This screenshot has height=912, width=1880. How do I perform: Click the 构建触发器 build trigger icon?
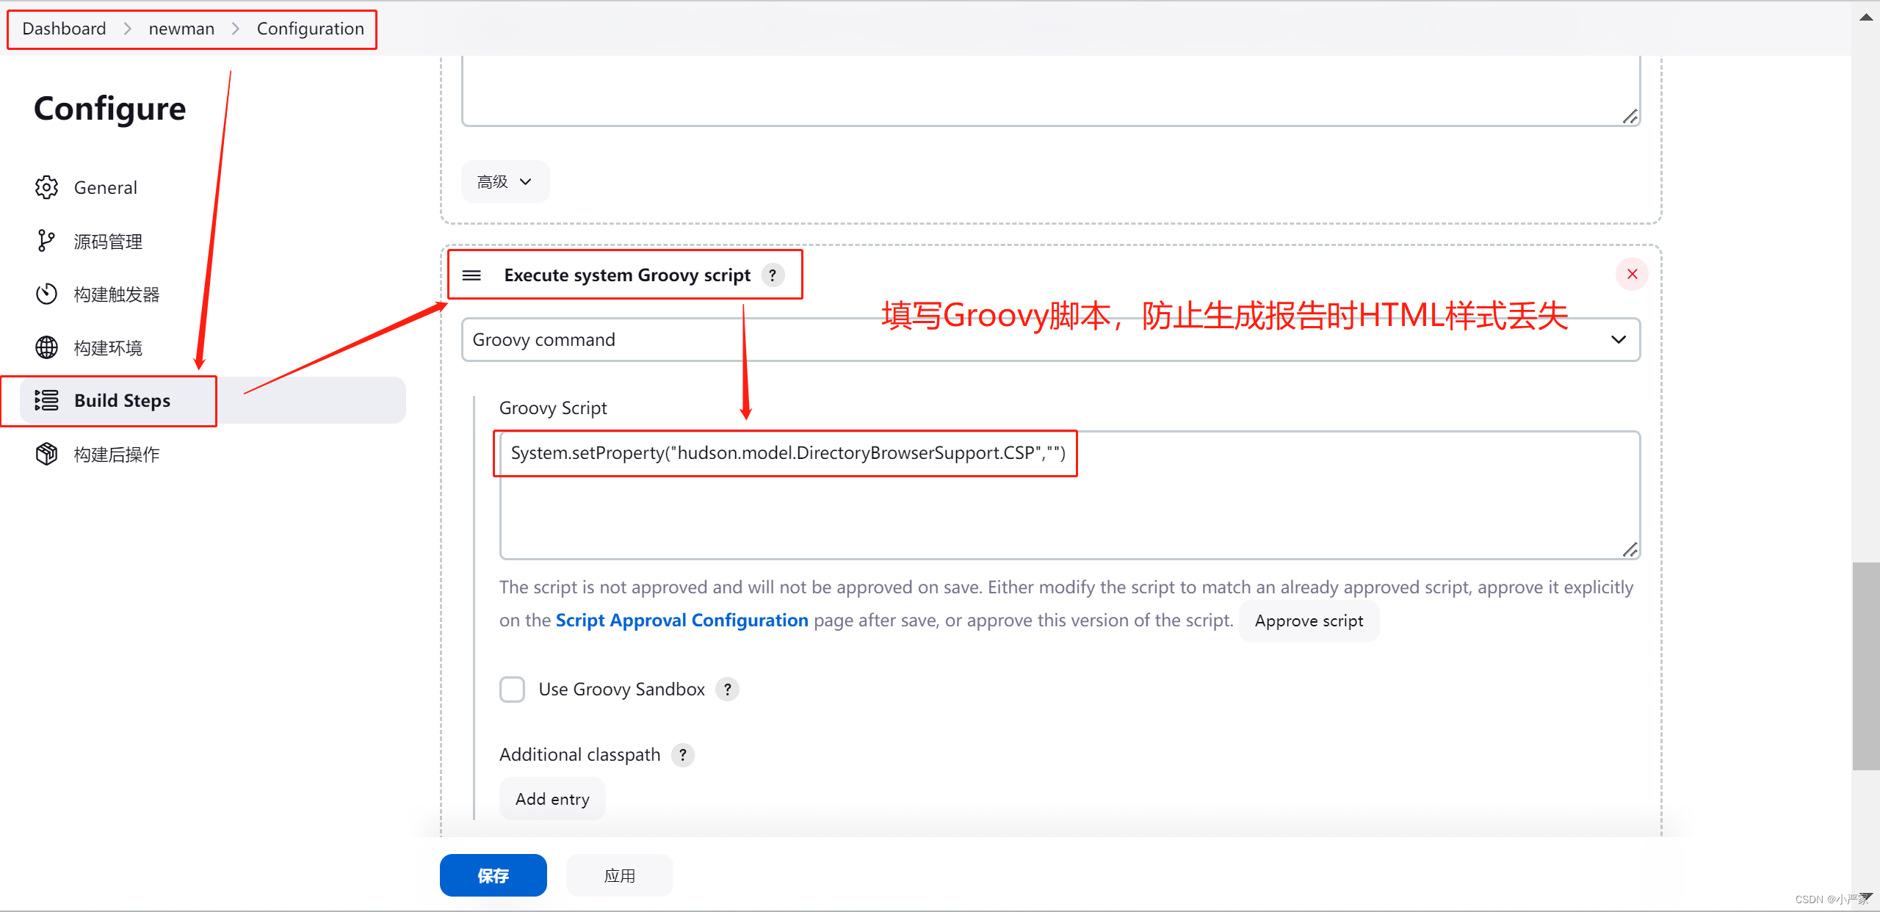[47, 294]
